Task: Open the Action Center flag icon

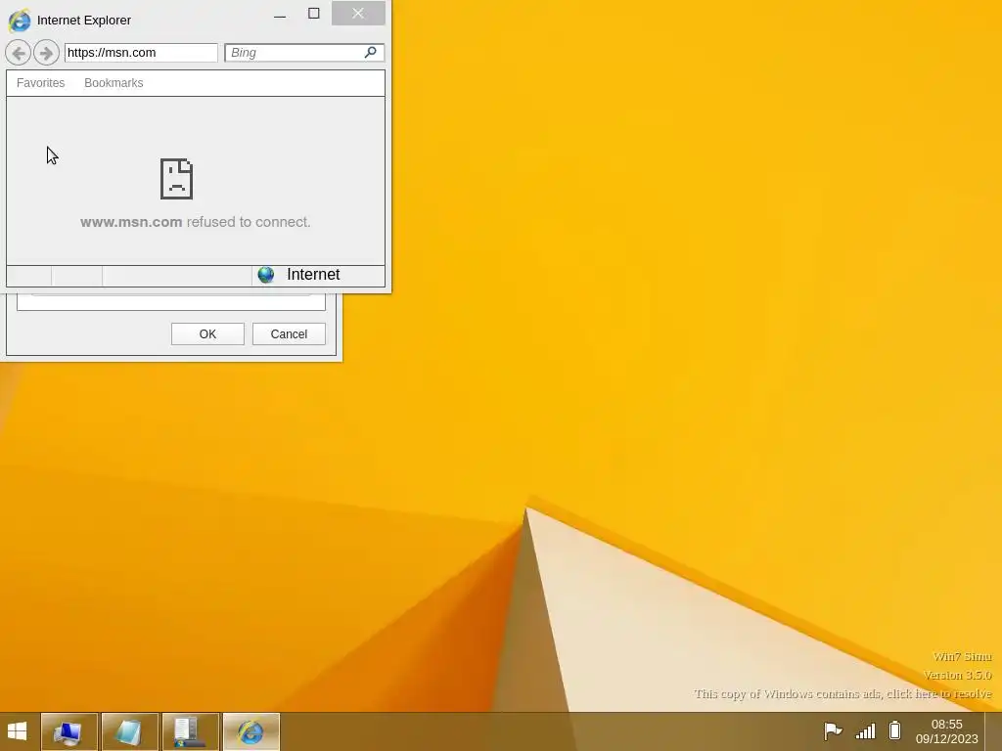Action: [833, 730]
